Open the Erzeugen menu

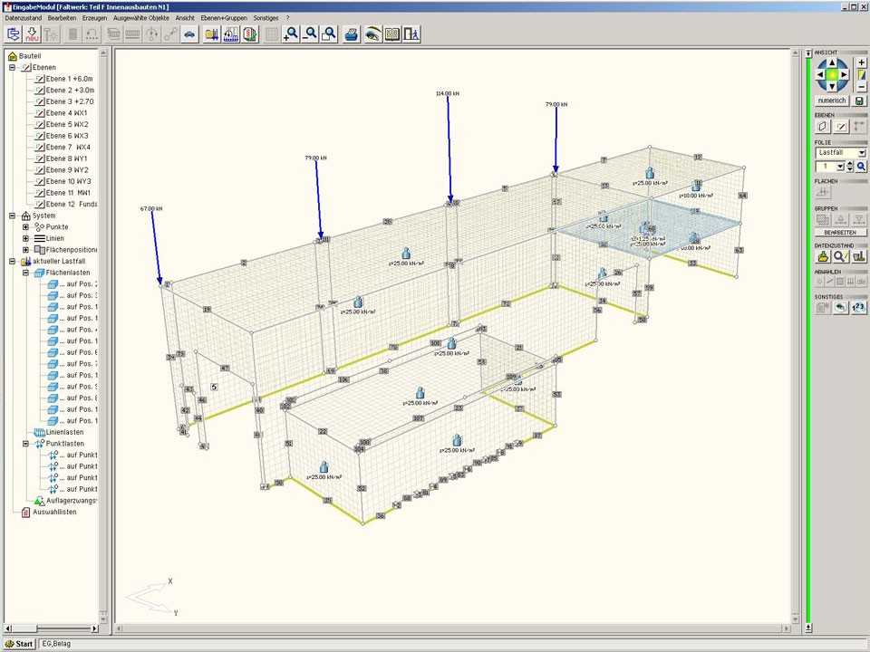click(x=94, y=18)
